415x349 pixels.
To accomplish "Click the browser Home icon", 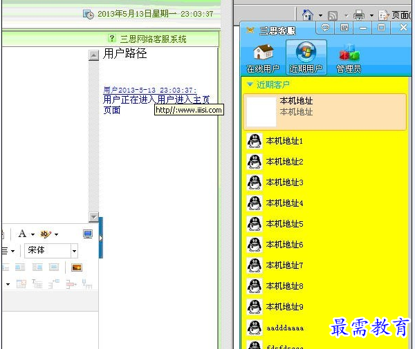I will point(307,15).
